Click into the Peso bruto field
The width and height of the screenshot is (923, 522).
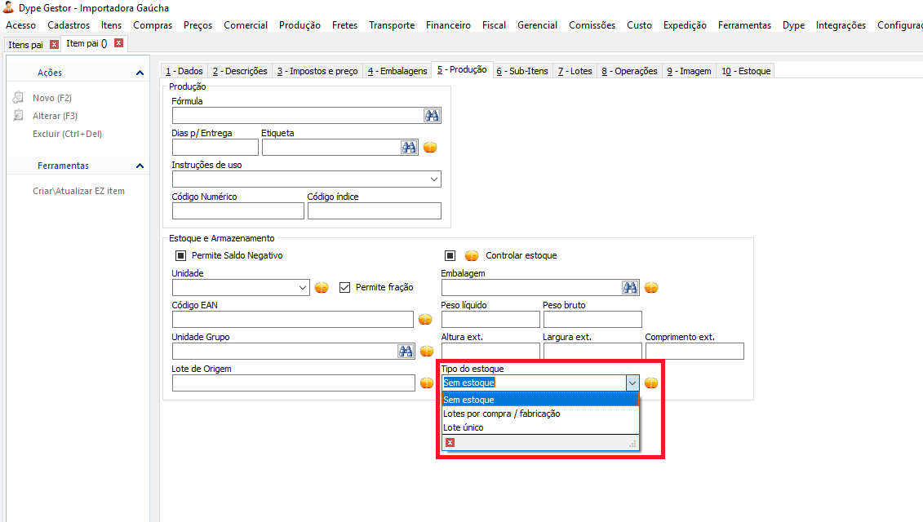(x=592, y=319)
